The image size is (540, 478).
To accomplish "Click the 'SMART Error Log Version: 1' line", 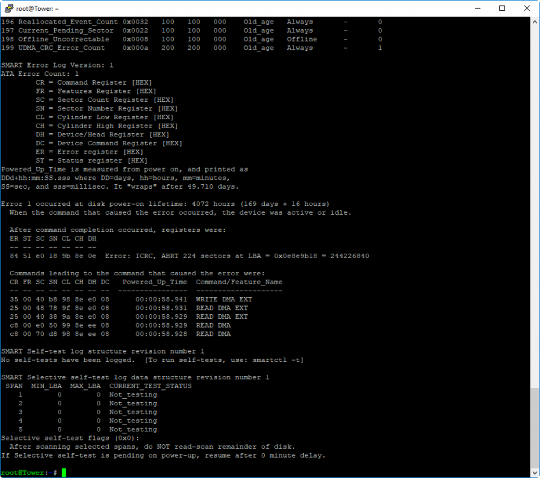I will pos(57,65).
